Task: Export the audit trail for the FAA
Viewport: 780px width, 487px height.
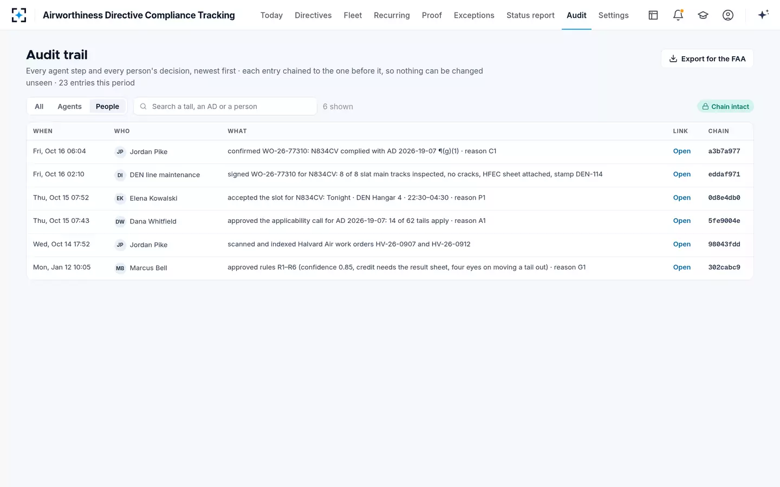Action: pyautogui.click(x=707, y=59)
